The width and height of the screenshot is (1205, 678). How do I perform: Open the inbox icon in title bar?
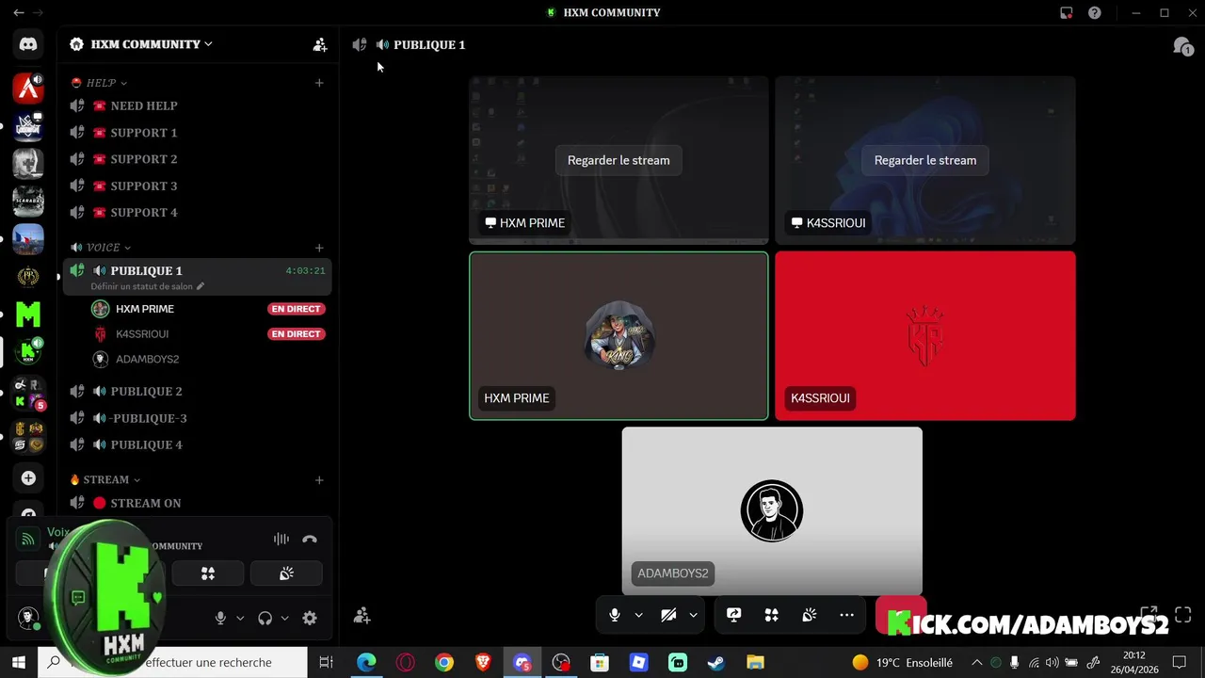[x=1066, y=12]
